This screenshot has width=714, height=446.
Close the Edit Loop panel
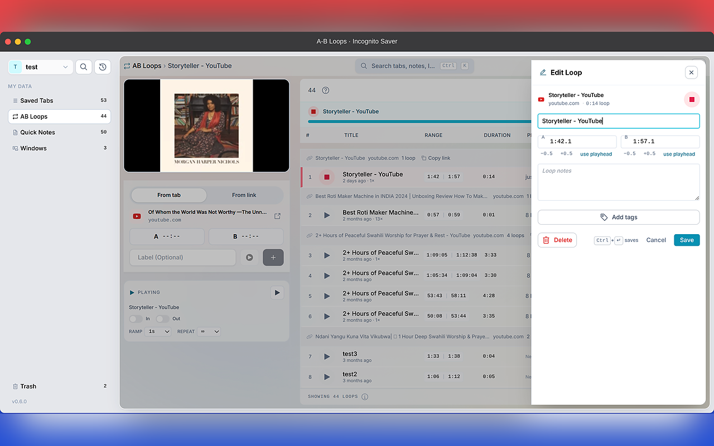pos(692,72)
